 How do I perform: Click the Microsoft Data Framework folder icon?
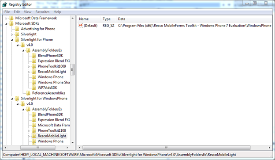point(11,18)
